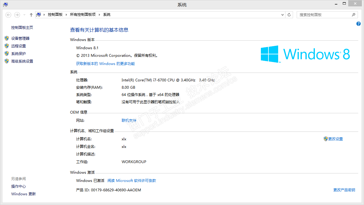364x205 pixels.
Task: Click the Windows 已激活 status text
Action: pos(90,181)
